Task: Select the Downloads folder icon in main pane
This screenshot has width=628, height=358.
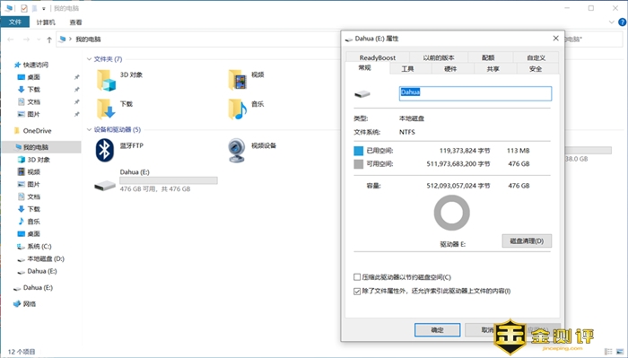Action: tap(106, 109)
